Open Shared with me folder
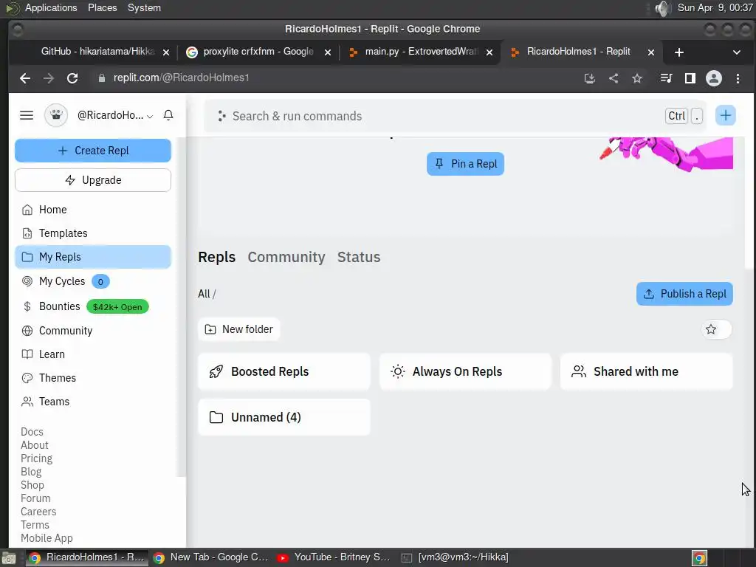The width and height of the screenshot is (756, 567). [647, 372]
